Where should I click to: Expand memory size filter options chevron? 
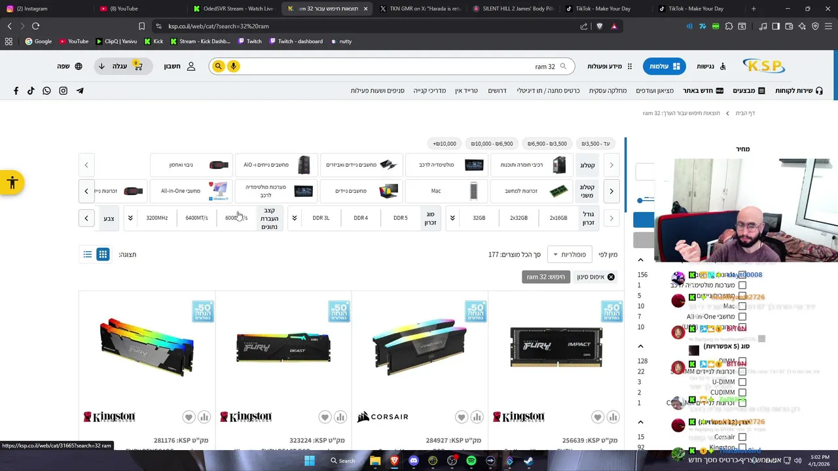[452, 218]
